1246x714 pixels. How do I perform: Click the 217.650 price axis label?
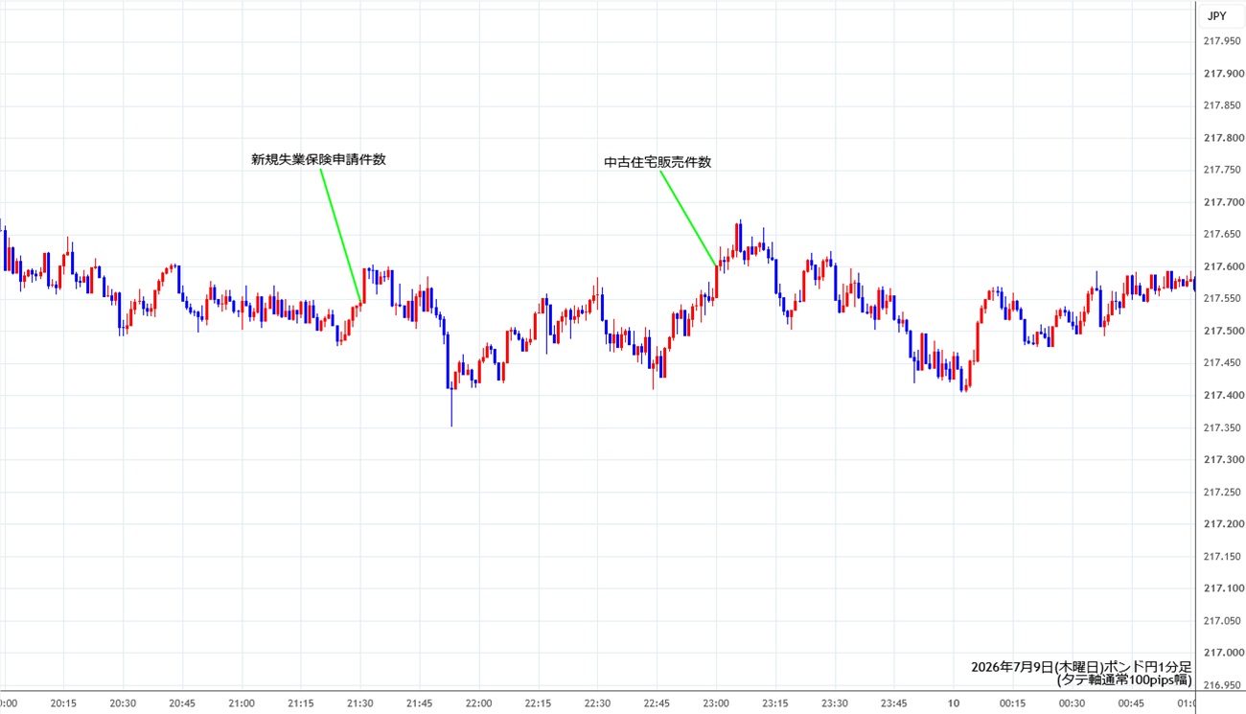coord(1222,234)
